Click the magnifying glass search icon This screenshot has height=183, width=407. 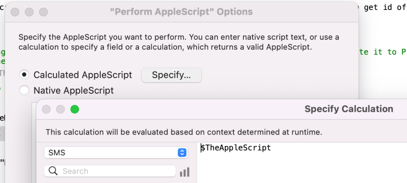coord(53,171)
